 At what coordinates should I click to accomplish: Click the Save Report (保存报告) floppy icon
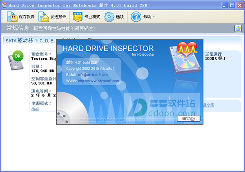tap(12, 17)
